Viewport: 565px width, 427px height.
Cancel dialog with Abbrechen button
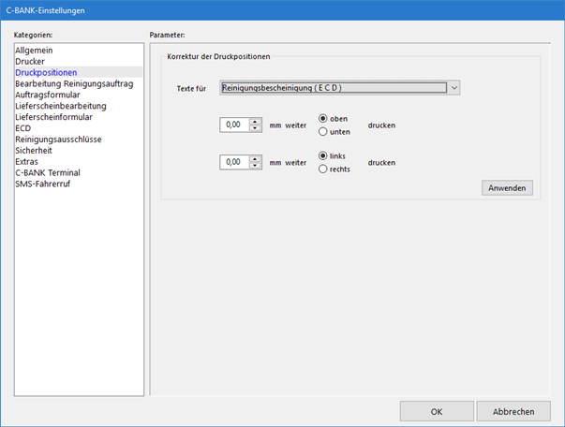pos(513,411)
